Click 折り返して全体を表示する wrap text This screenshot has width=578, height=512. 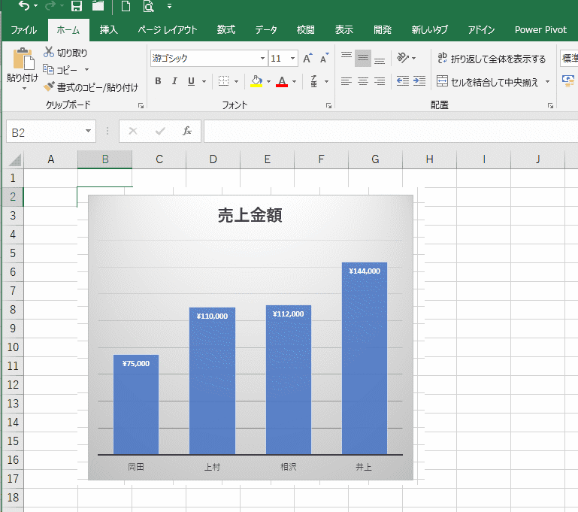[x=492, y=58]
